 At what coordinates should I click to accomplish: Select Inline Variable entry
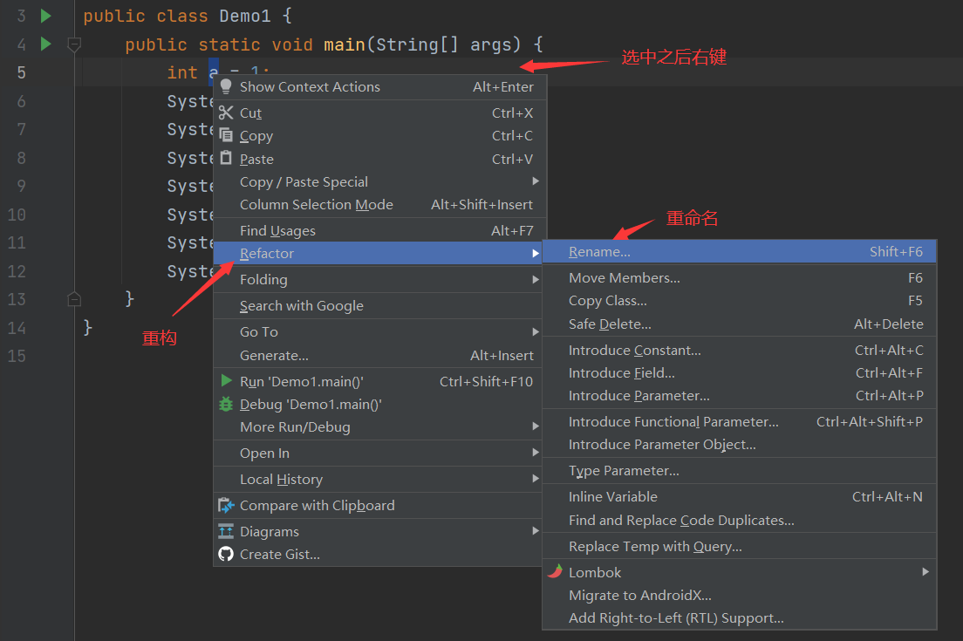coord(740,497)
